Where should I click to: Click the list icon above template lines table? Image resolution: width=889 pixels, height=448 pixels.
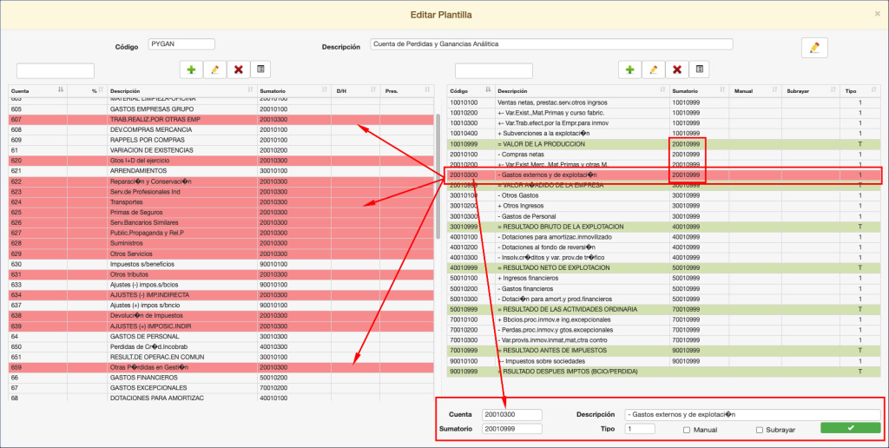pyautogui.click(x=699, y=69)
